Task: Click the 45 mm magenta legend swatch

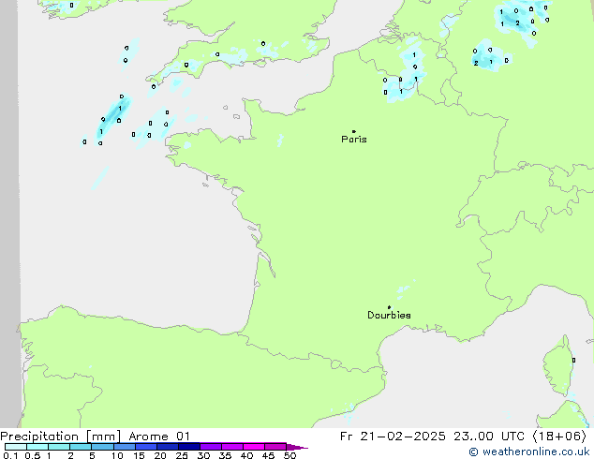Action: click(275, 447)
